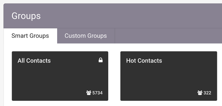
Task: Switch to the Smart Groups tab
Action: tap(30, 36)
